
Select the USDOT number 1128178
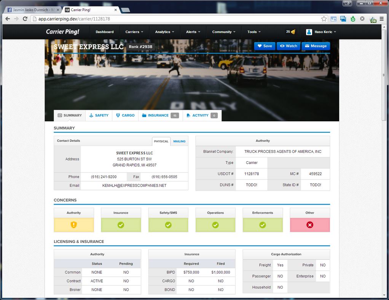pyautogui.click(x=252, y=174)
